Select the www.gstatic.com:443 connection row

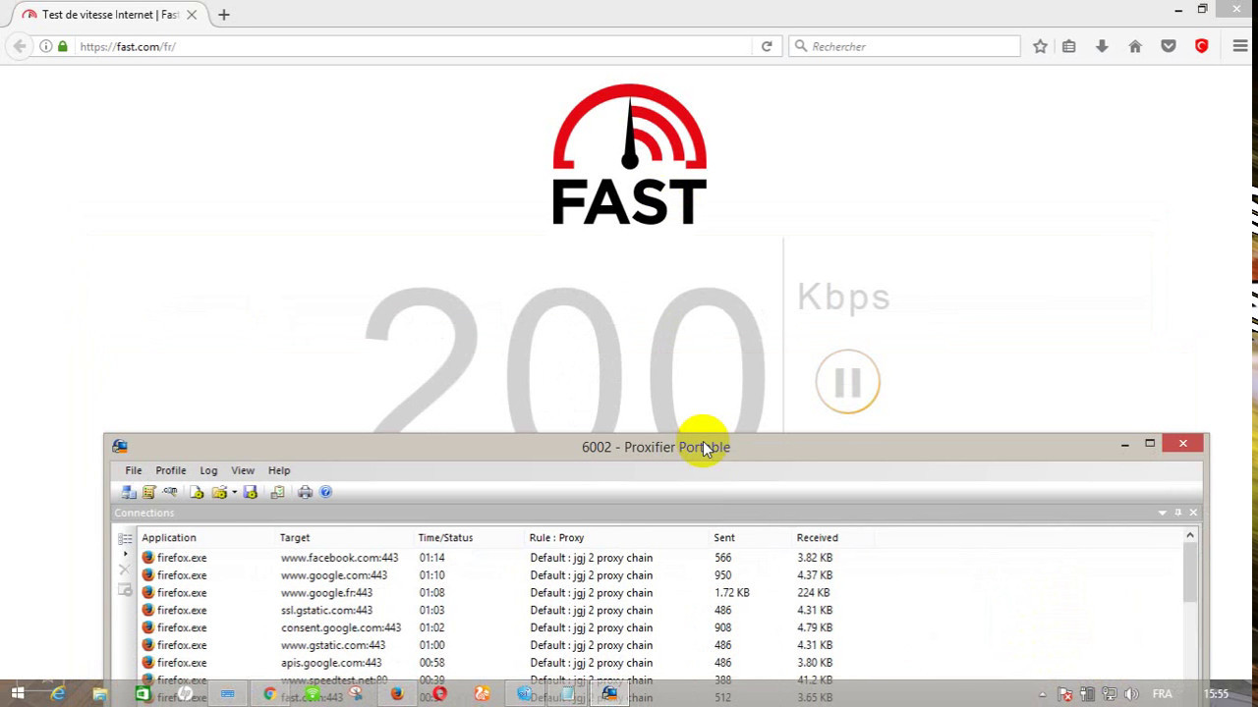pyautogui.click(x=659, y=646)
